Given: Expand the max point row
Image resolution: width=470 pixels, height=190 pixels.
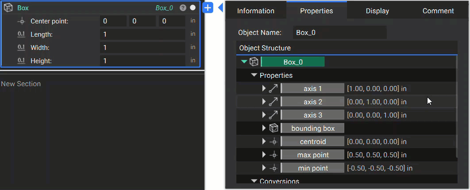Looking at the screenshot, I should coord(264,155).
